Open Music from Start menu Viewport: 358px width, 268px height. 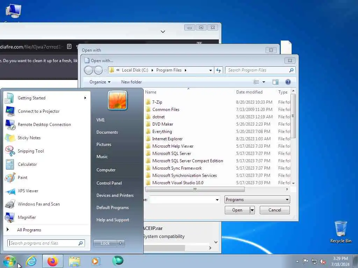pyautogui.click(x=102, y=157)
